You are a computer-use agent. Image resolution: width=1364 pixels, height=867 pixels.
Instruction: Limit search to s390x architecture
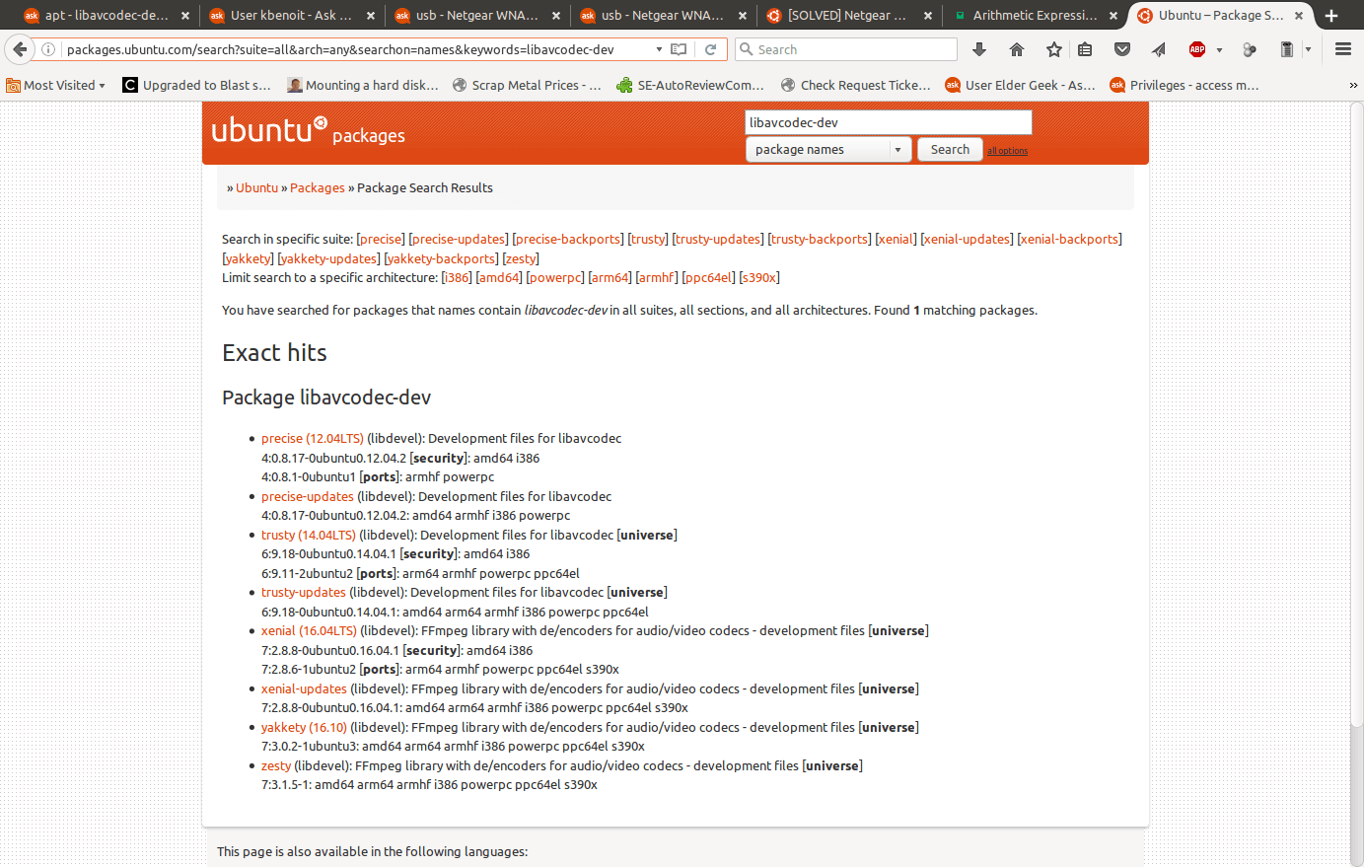(x=759, y=278)
